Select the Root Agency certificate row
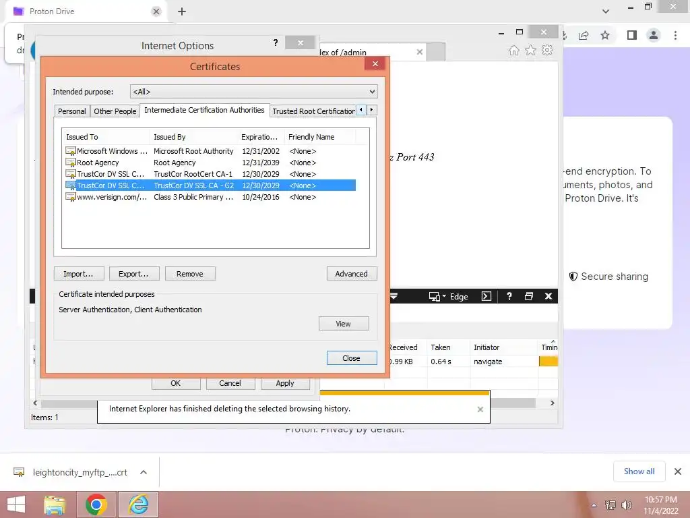The image size is (690, 518). pyautogui.click(x=210, y=163)
